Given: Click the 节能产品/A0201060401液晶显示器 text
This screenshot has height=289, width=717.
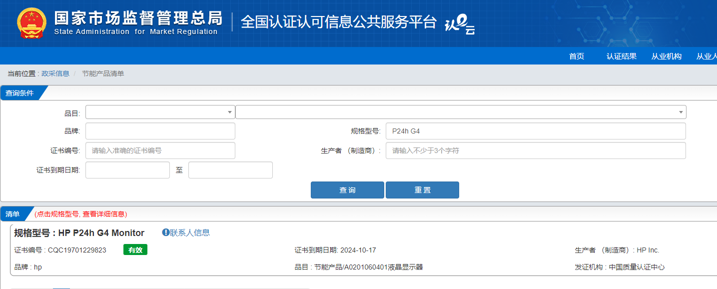Looking at the screenshot, I should 369,267.
